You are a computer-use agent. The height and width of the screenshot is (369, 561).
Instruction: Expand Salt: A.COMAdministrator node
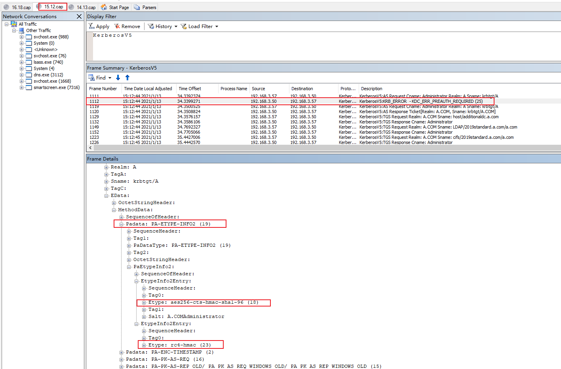[144, 317]
